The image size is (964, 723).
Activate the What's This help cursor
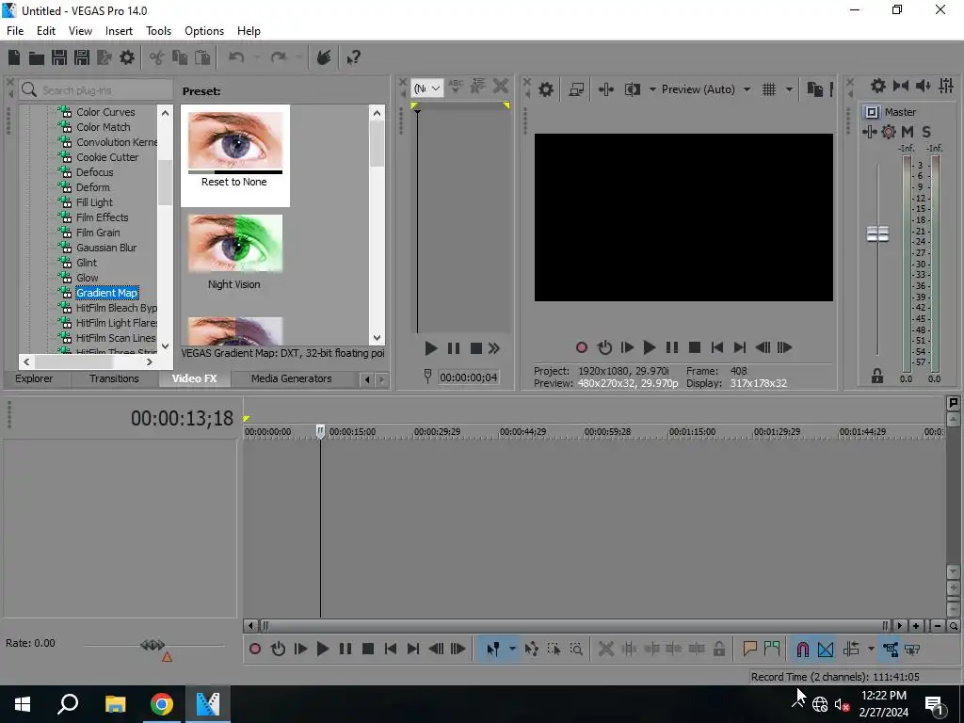pyautogui.click(x=353, y=57)
